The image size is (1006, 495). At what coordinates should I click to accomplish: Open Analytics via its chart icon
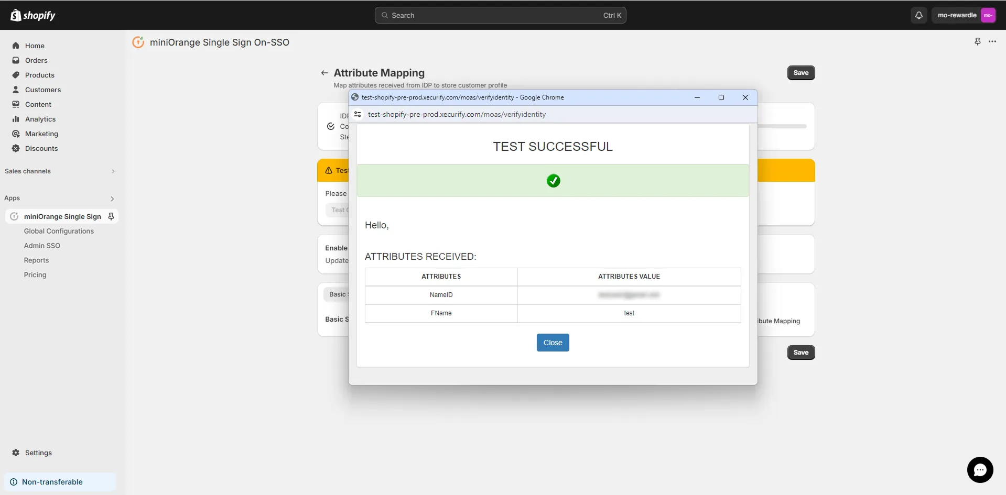pos(16,119)
